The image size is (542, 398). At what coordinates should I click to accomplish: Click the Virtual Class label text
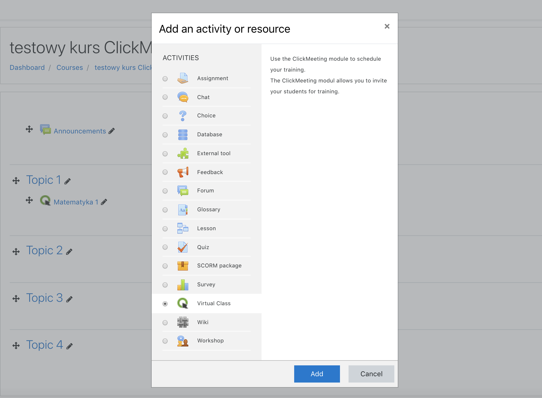[214, 304]
